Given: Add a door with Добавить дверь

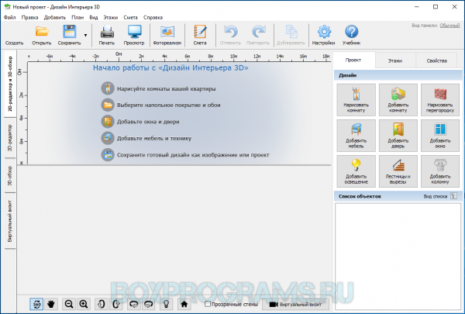Looking at the screenshot, I should tap(398, 136).
